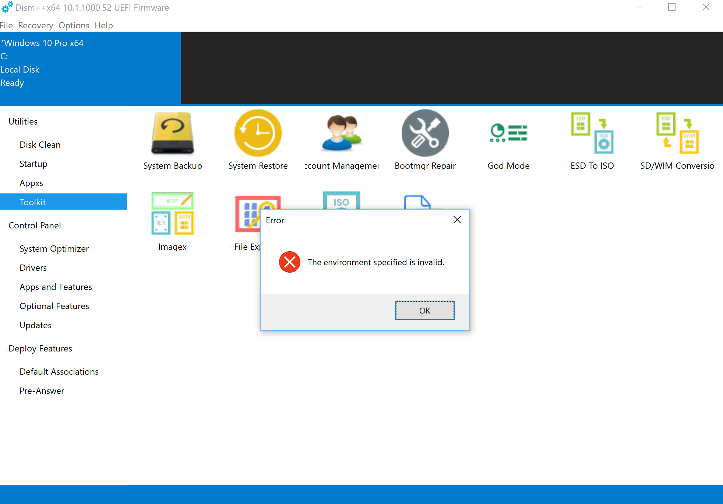
Task: Select the Windows 10 Pro x64 image tile
Action: click(x=90, y=69)
